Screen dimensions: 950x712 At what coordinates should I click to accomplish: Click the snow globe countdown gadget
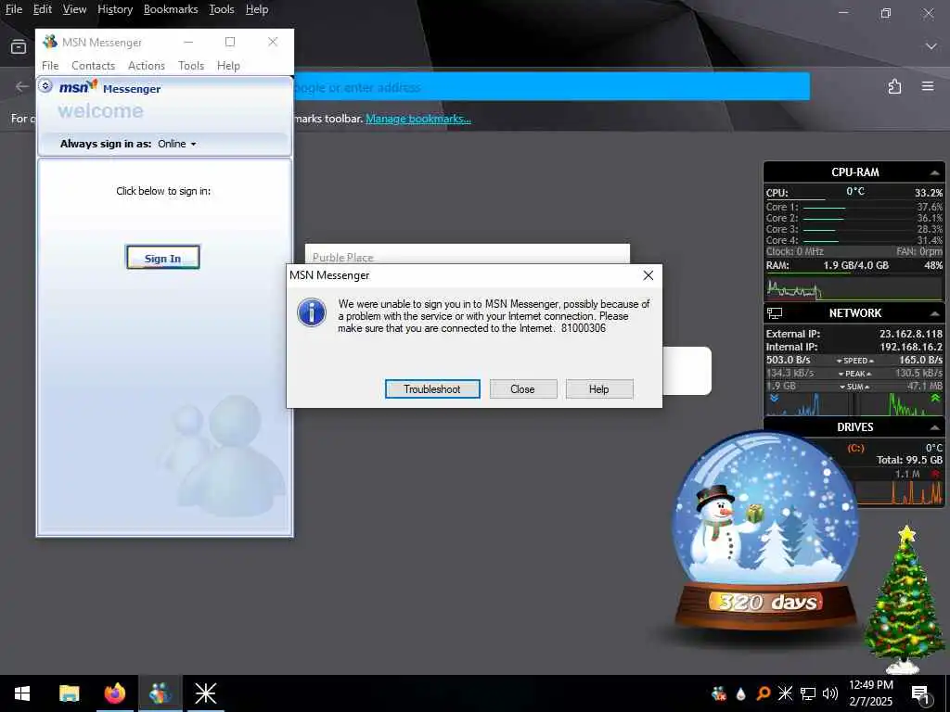coord(764,531)
